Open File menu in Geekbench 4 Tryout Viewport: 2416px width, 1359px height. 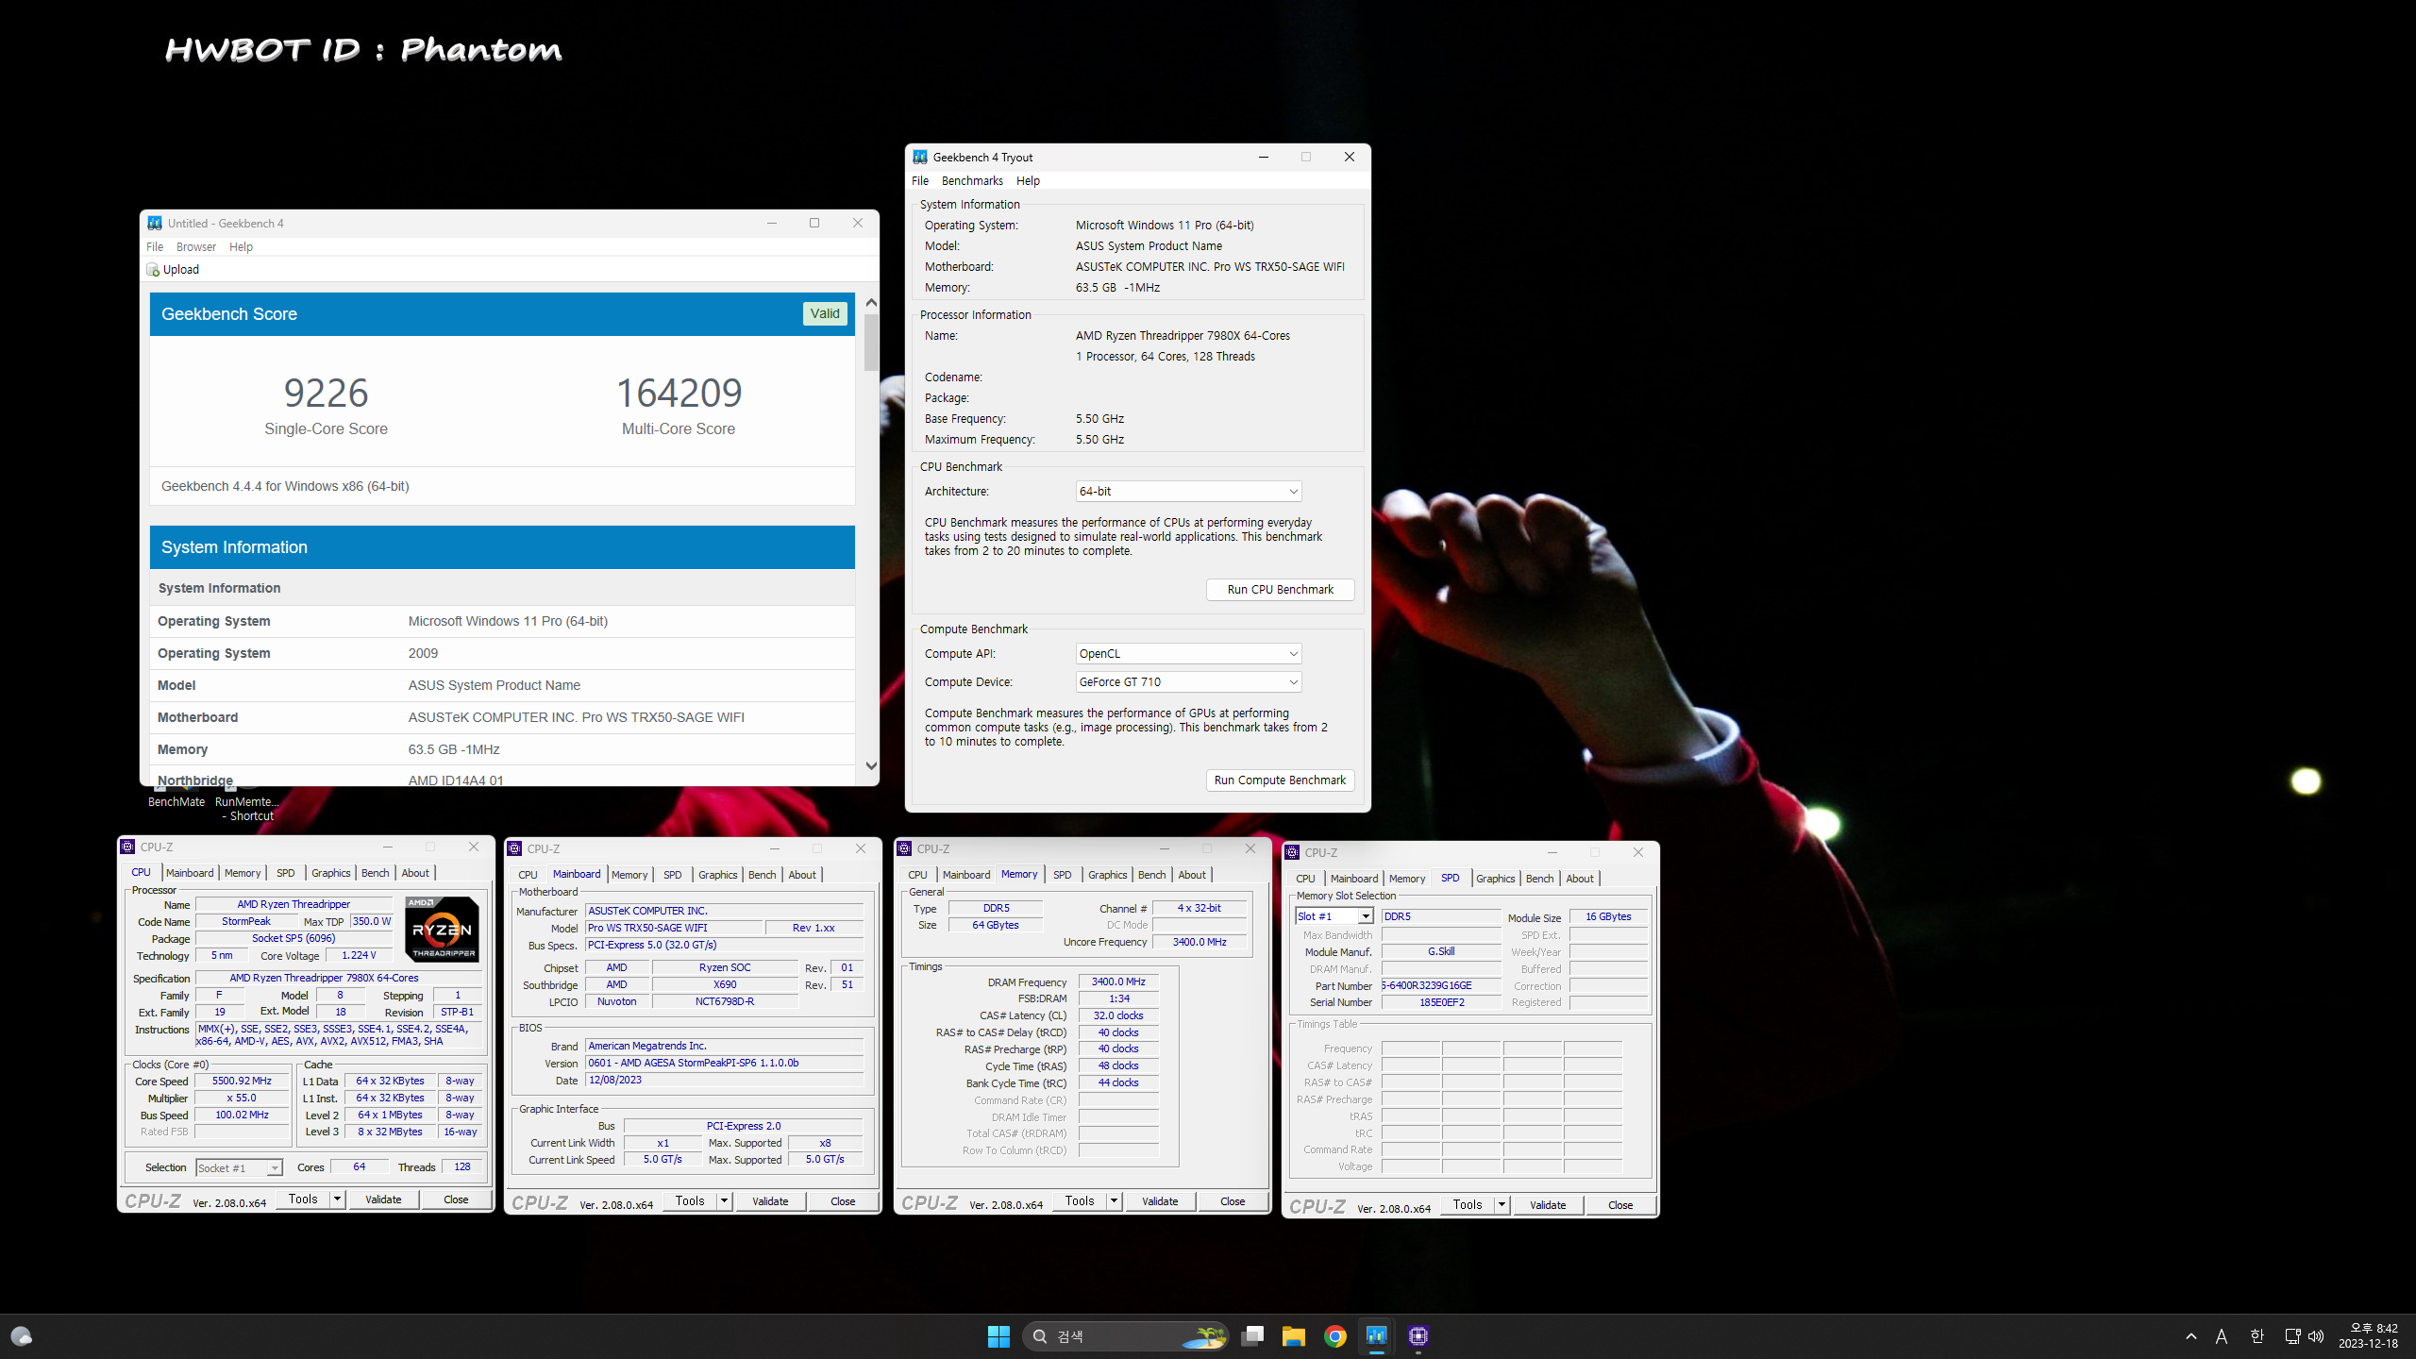(920, 181)
